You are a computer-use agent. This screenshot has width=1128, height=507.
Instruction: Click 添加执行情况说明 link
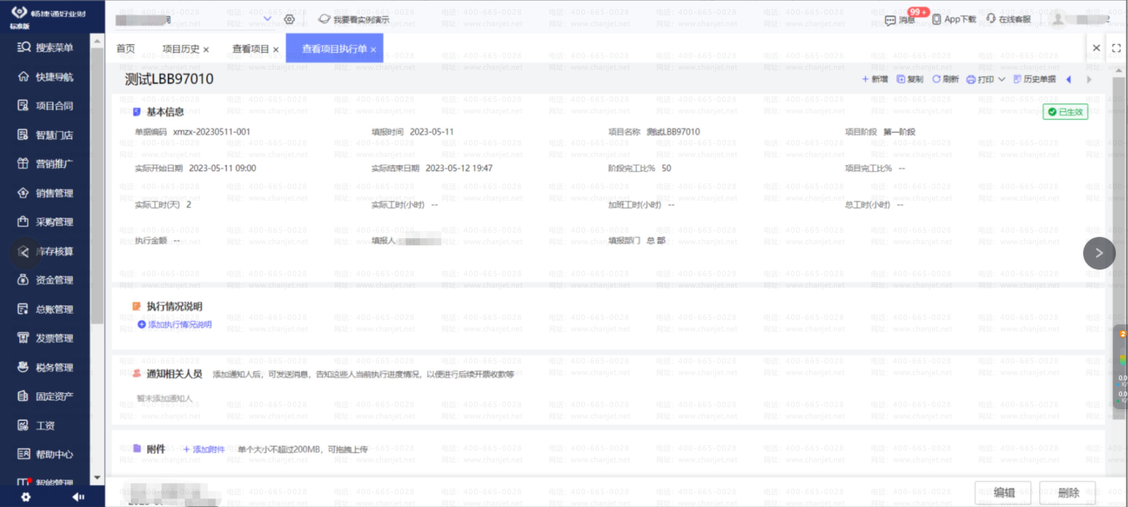point(179,324)
